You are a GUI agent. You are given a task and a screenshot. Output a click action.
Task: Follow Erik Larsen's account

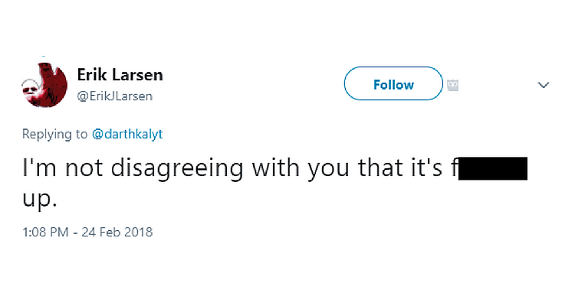(393, 83)
